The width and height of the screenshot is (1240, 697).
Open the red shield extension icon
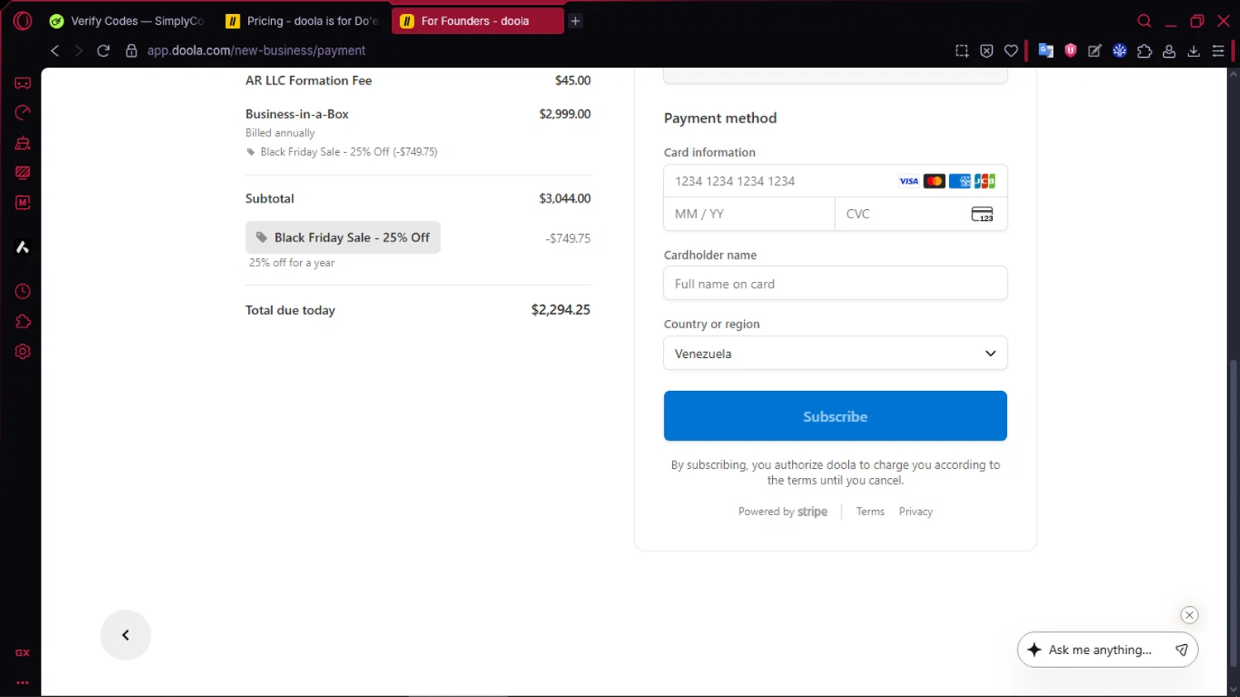click(x=1071, y=50)
